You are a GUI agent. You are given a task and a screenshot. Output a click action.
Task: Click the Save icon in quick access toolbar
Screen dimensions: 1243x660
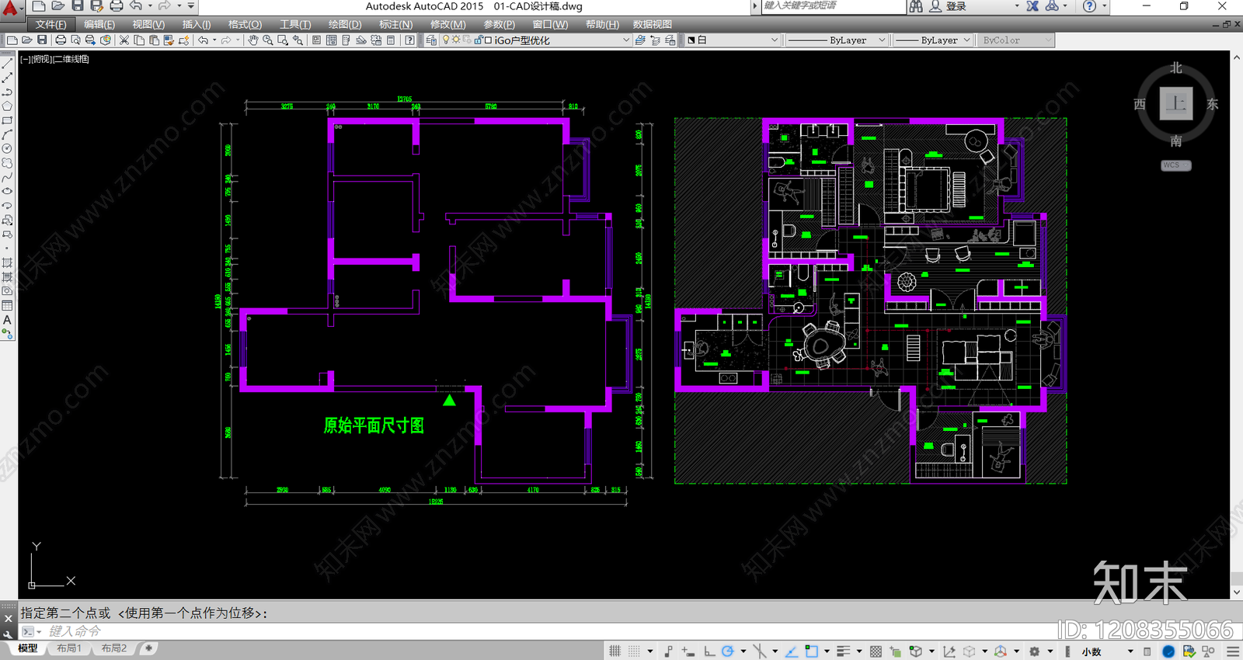[78, 6]
